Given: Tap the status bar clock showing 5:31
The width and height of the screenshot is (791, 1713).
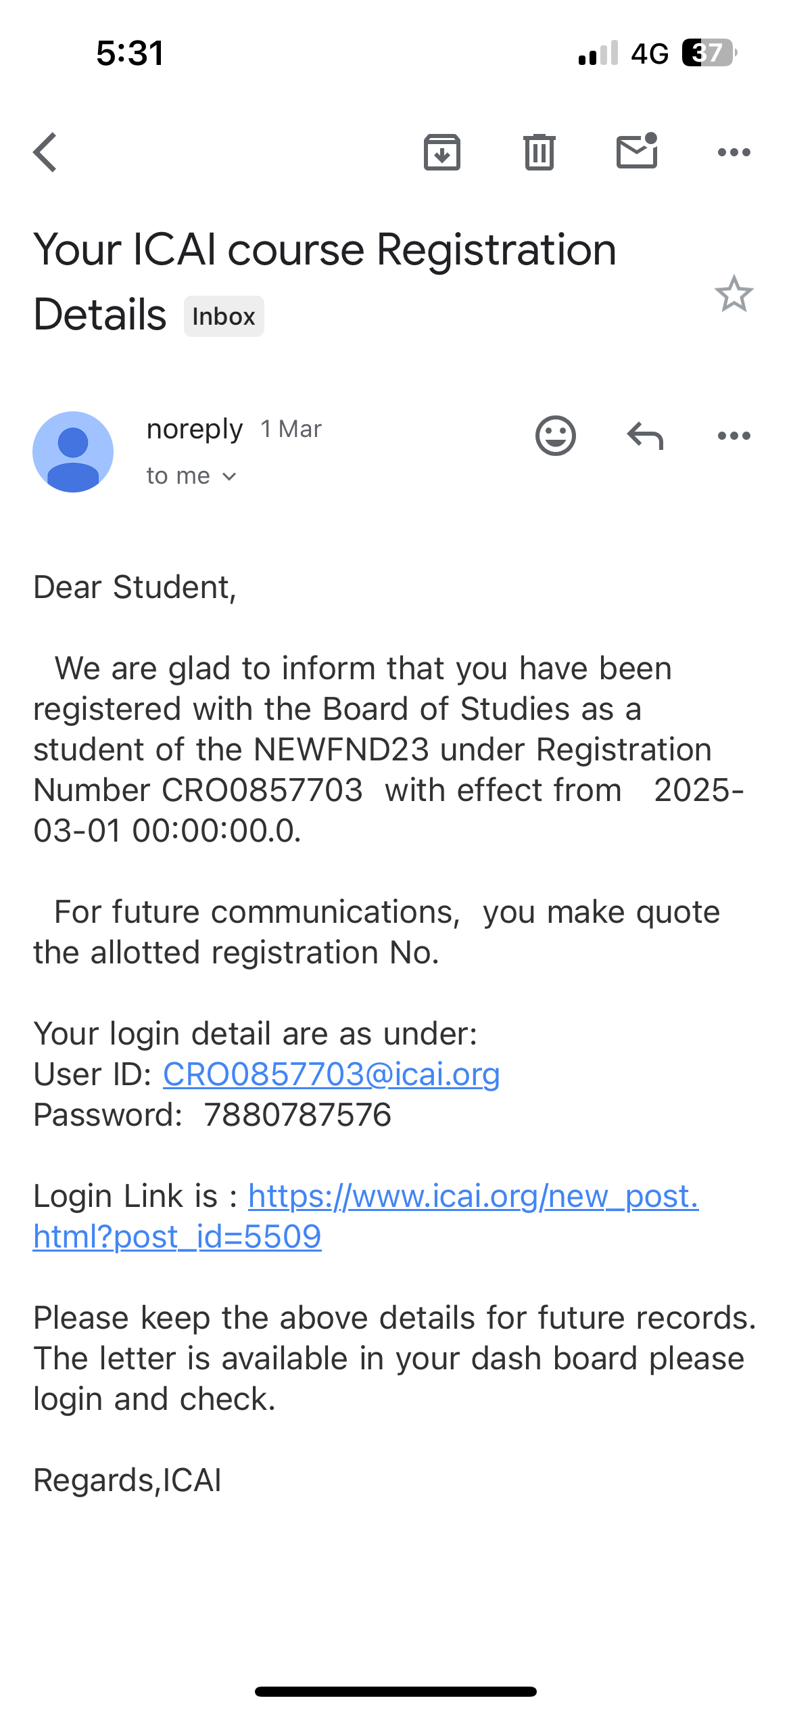Looking at the screenshot, I should (x=130, y=53).
